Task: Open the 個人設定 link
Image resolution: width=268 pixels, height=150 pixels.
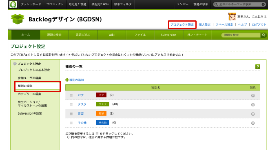Action: pyautogui.click(x=205, y=24)
